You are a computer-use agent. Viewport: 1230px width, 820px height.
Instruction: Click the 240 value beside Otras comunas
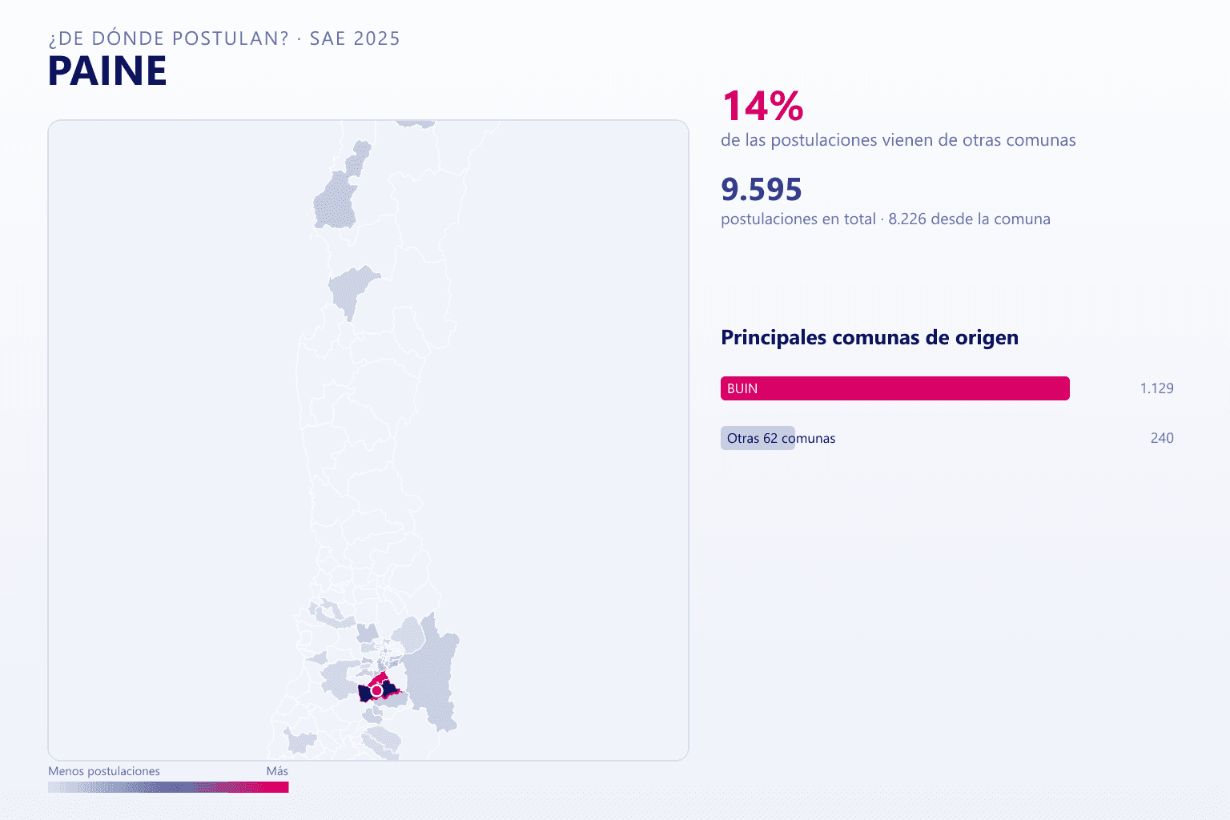[1162, 438]
